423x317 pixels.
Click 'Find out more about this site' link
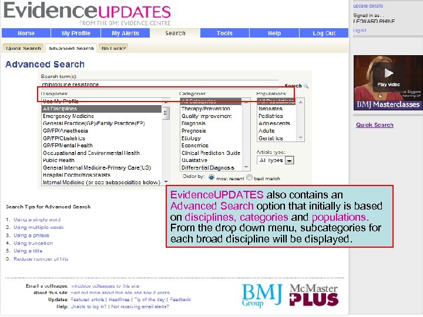coord(120,292)
